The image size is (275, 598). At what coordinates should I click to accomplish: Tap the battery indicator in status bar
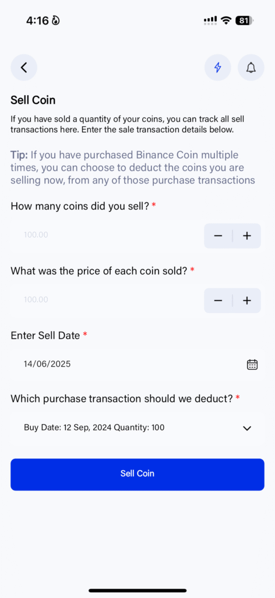[x=245, y=20]
